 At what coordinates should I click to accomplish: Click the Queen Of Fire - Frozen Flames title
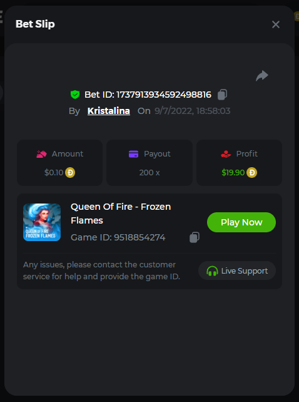click(x=121, y=214)
